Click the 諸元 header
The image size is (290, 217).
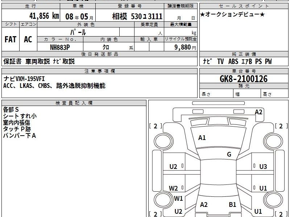244,86
